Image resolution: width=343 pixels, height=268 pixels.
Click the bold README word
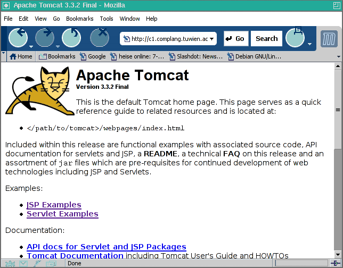[x=160, y=154]
